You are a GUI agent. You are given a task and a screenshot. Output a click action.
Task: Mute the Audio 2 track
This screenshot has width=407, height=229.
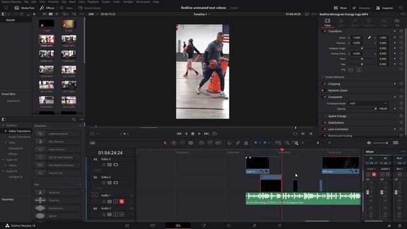point(121,214)
